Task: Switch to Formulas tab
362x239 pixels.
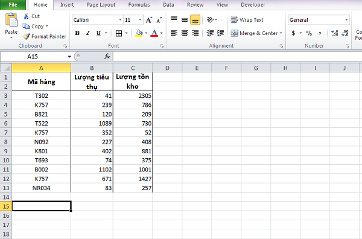Action: (139, 5)
